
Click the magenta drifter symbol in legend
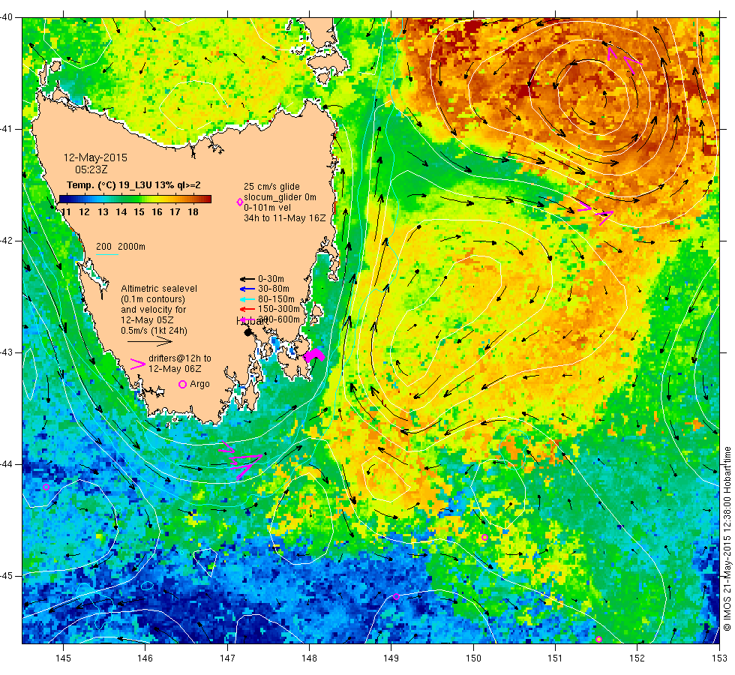pyautogui.click(x=138, y=364)
